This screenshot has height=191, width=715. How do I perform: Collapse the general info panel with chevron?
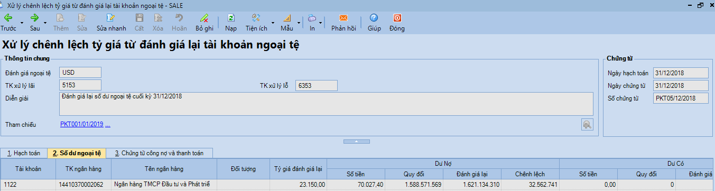coord(357,141)
